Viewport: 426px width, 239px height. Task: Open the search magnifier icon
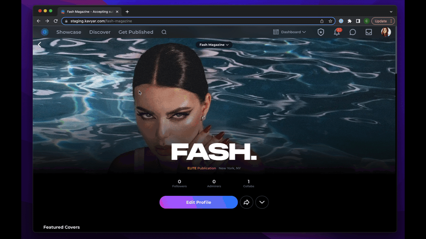164,32
